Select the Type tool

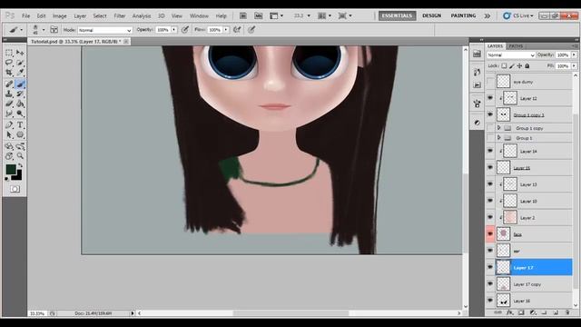click(x=20, y=125)
